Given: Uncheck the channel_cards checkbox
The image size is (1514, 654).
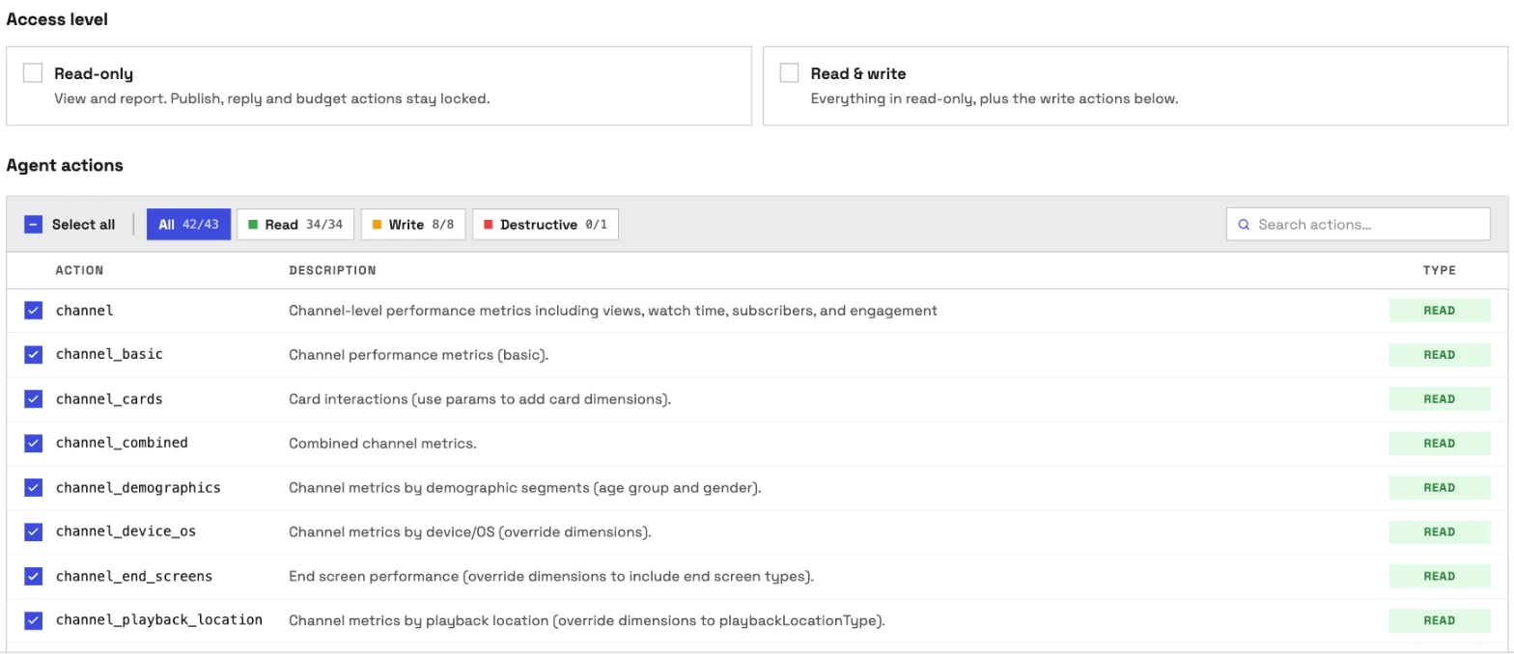Looking at the screenshot, I should tap(33, 399).
